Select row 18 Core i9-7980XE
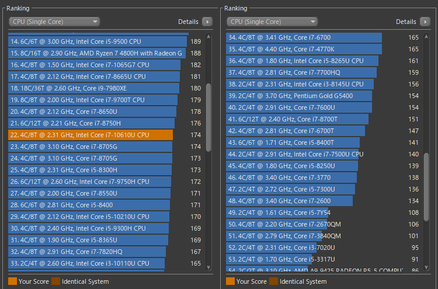 click(105, 88)
